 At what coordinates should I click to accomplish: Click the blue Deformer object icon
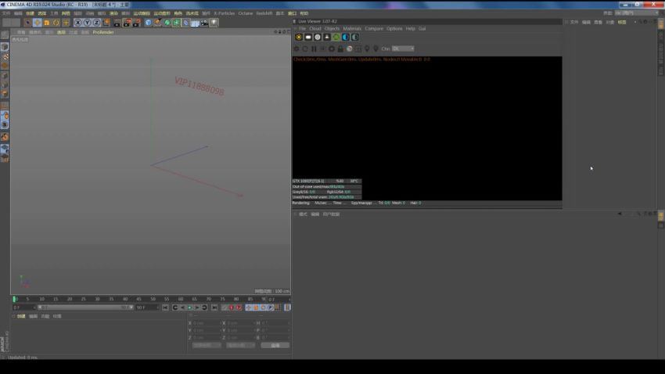[185, 23]
